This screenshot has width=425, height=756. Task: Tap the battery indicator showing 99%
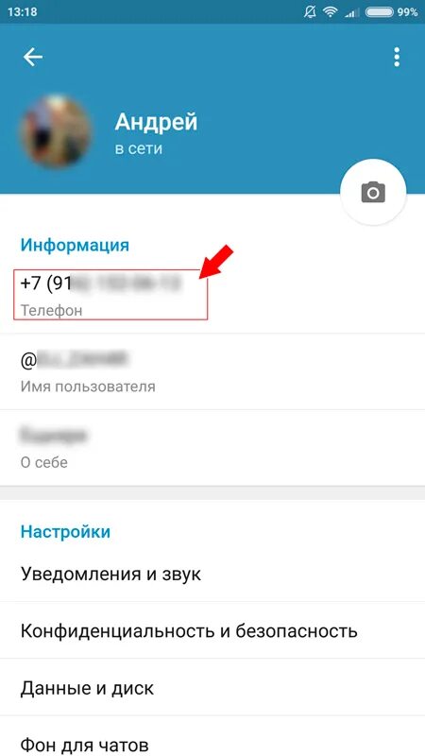coord(391,12)
